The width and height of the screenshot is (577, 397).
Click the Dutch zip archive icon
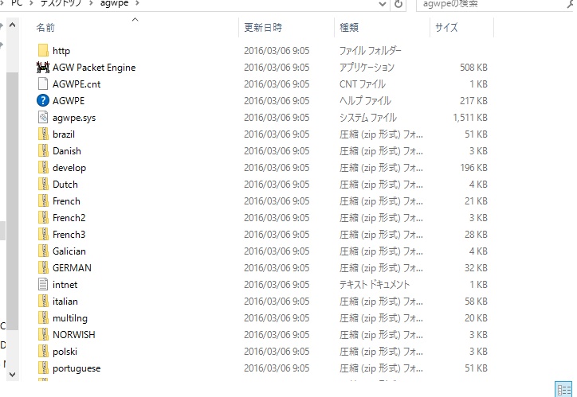[x=43, y=185]
